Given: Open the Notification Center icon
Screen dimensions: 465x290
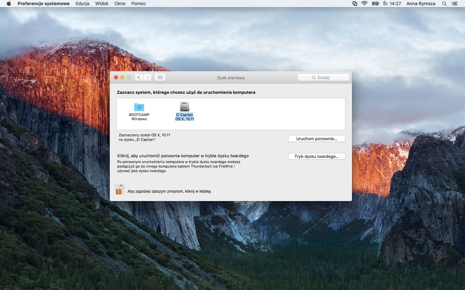Looking at the screenshot, I should (454, 4).
